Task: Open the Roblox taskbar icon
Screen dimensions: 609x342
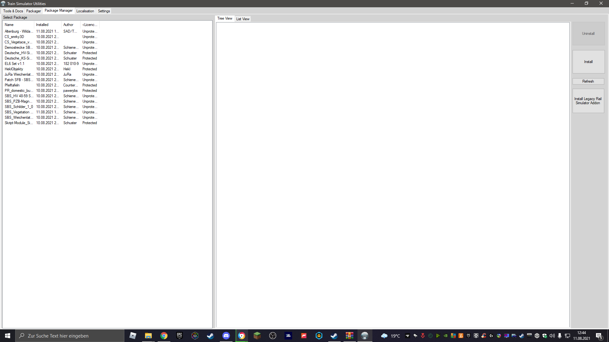Action: pyautogui.click(x=133, y=336)
